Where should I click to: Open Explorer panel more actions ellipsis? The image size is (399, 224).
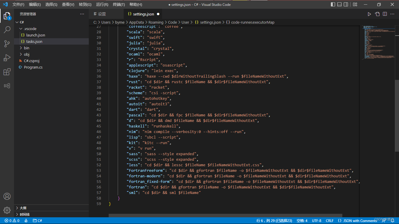(x=82, y=14)
